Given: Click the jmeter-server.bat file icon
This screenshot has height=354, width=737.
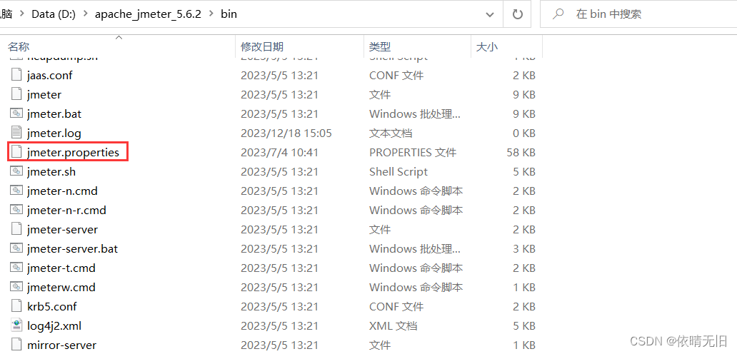Looking at the screenshot, I should point(16,248).
